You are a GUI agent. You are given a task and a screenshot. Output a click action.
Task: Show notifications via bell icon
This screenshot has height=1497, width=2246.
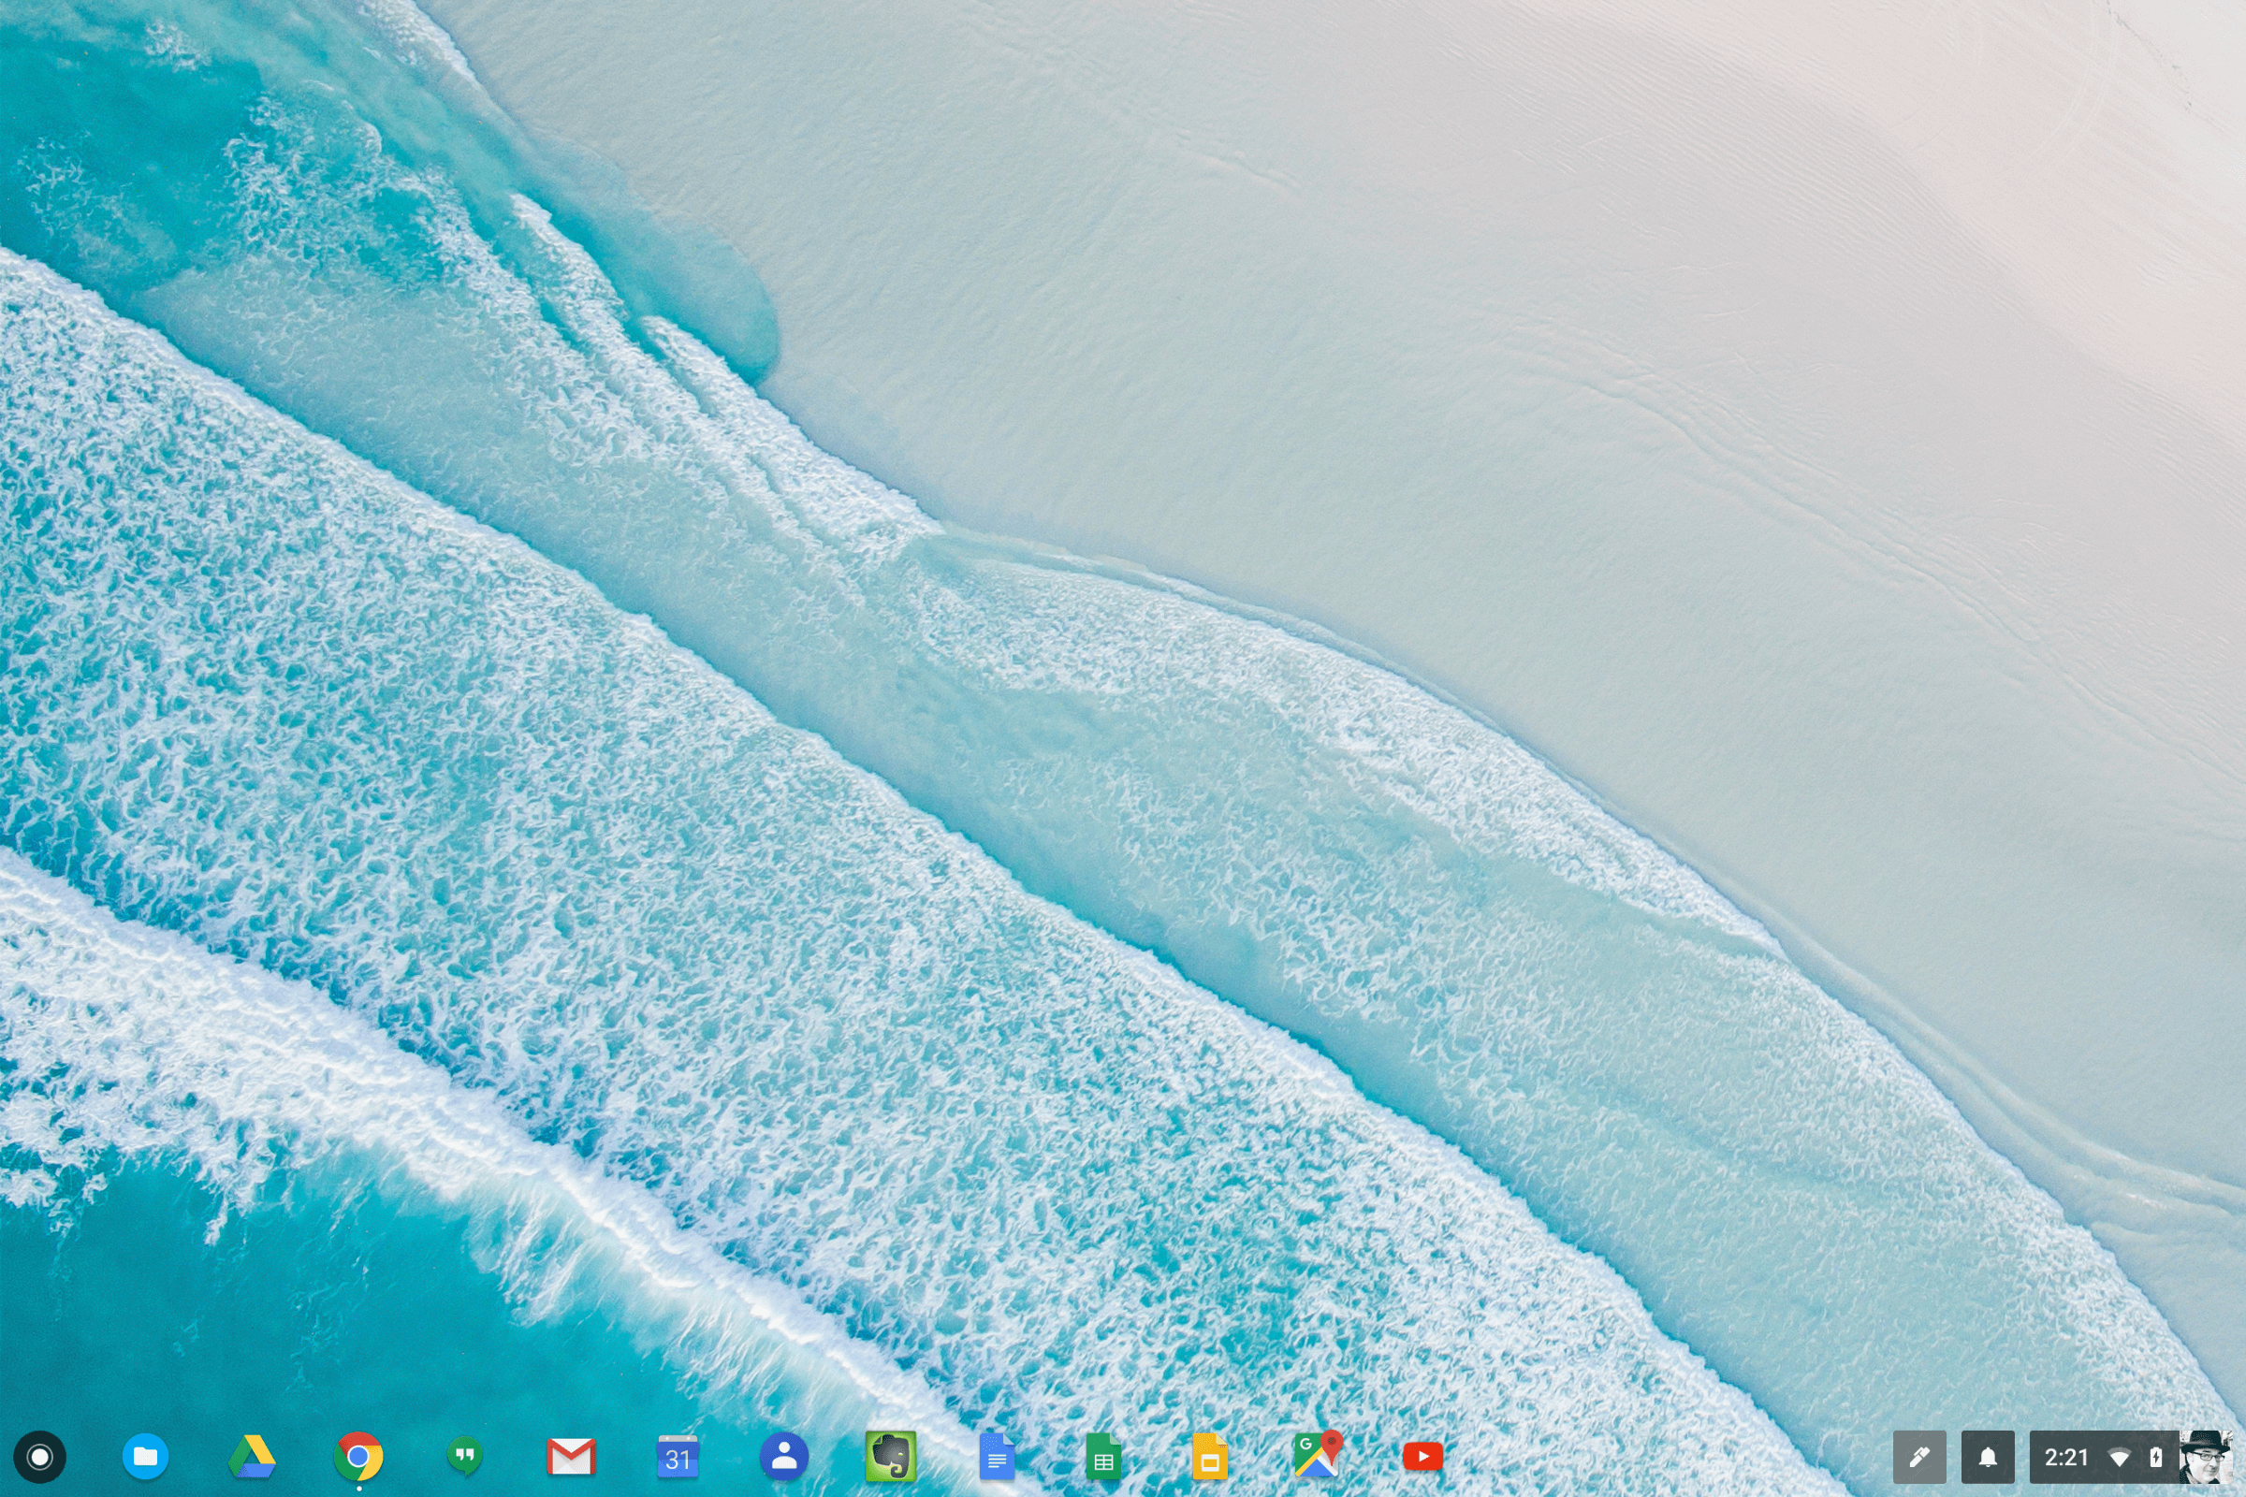[1988, 1457]
